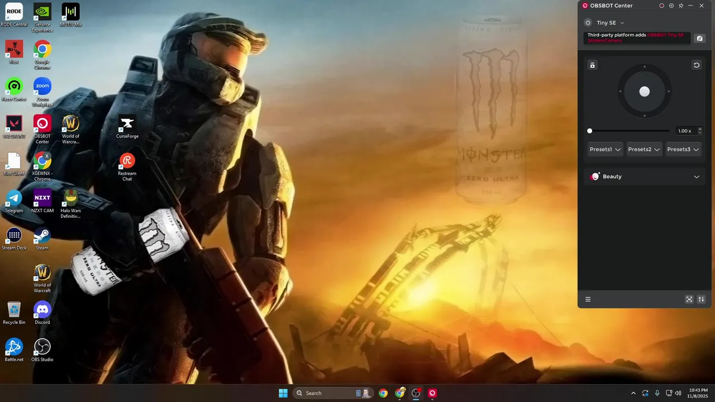Select the Recycle Bin desktop icon
The width and height of the screenshot is (715, 402).
click(x=14, y=313)
